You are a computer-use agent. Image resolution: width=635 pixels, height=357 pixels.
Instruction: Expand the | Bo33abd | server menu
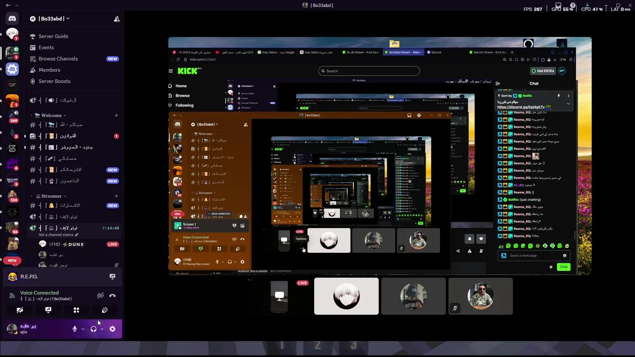click(x=53, y=19)
